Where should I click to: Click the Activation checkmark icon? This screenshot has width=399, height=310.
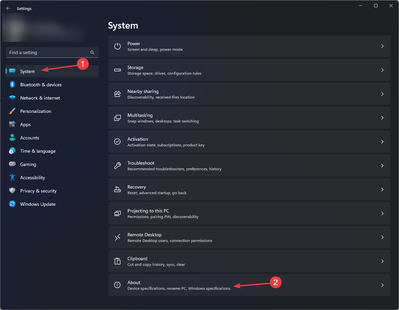tap(118, 142)
